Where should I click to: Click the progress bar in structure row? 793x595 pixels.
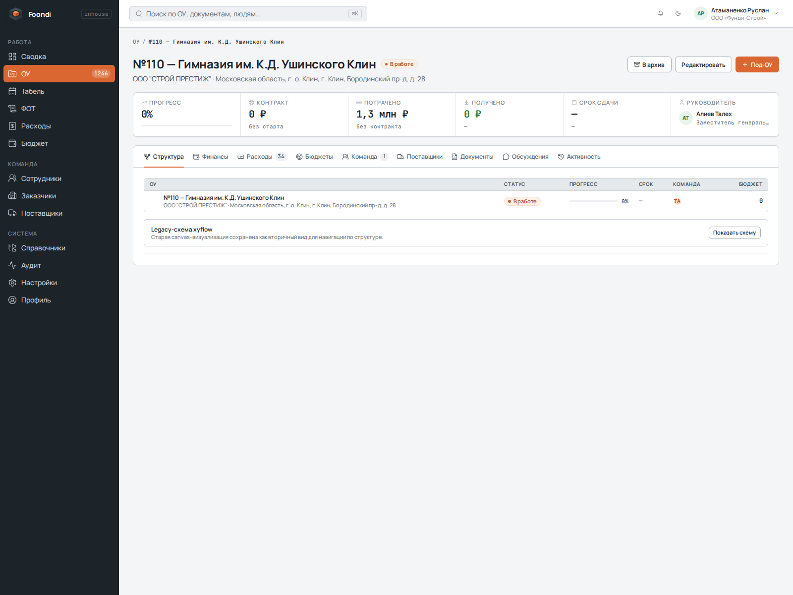pos(594,201)
